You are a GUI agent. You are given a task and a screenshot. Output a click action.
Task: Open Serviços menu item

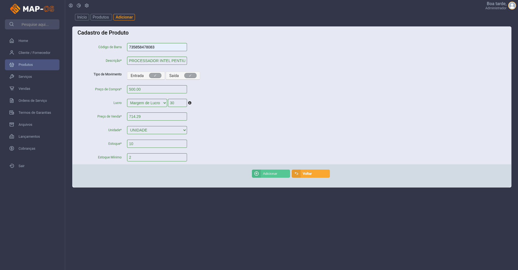[32, 77]
